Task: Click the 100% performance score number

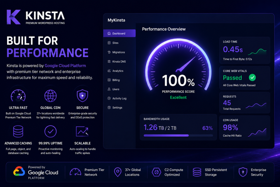Action: (x=178, y=80)
